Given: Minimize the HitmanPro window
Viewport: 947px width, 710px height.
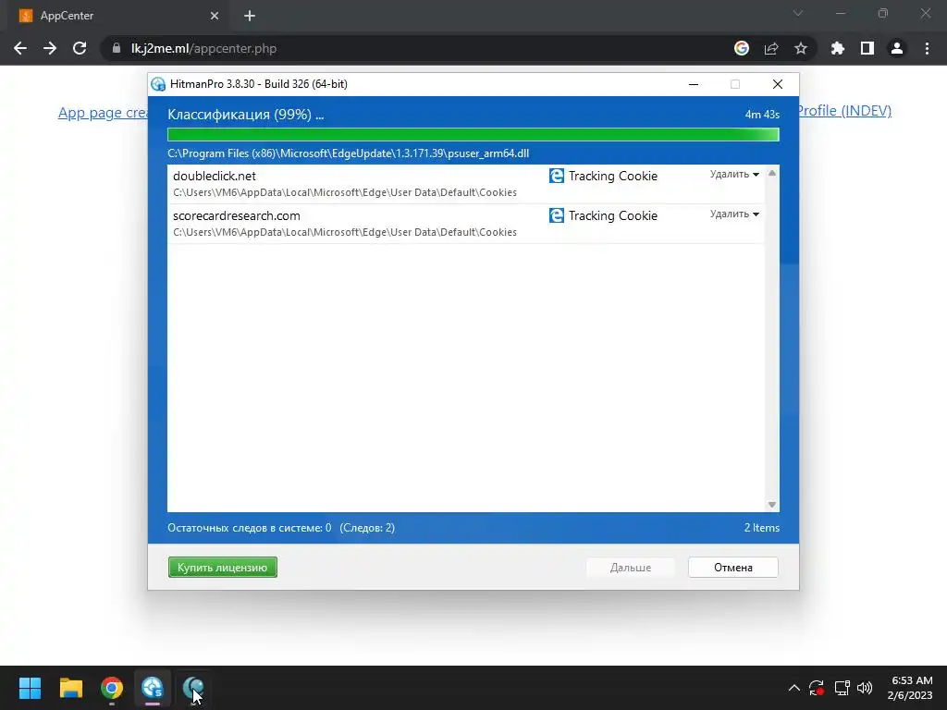Looking at the screenshot, I should [x=694, y=84].
